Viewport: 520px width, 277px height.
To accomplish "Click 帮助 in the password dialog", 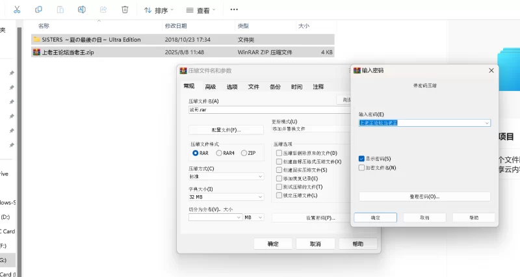I will tap(474, 218).
